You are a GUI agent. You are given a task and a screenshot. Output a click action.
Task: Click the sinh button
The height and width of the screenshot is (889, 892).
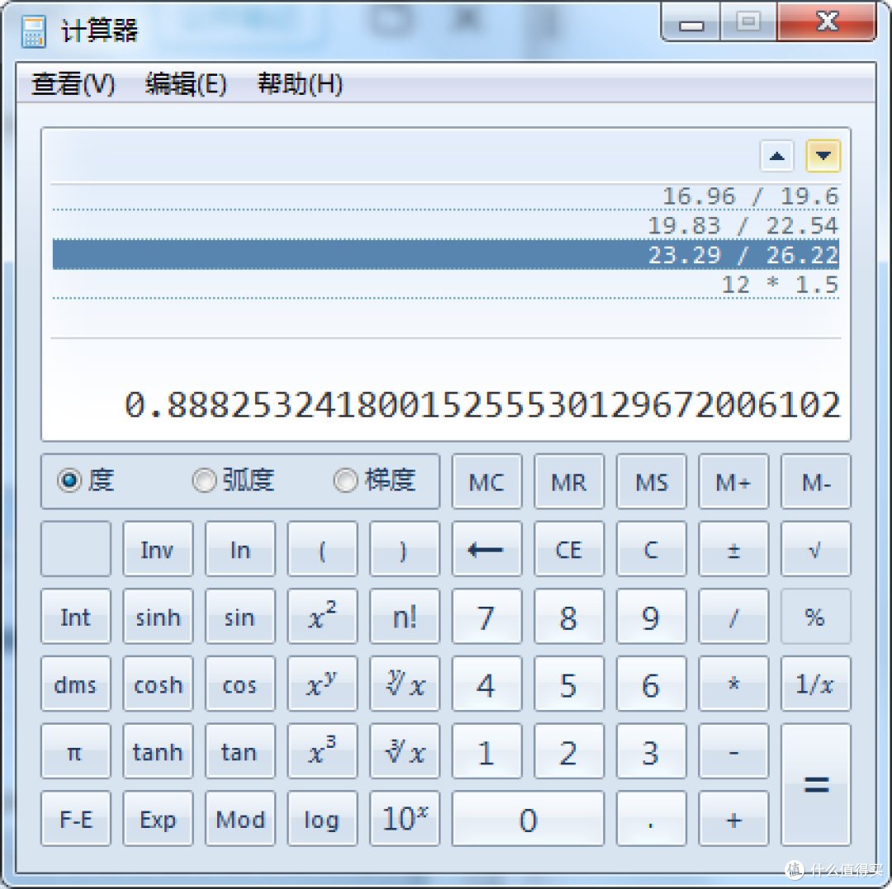158,617
